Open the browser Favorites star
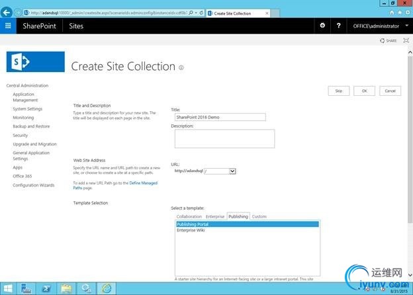Viewport: 413px width, 295px height. [400, 13]
